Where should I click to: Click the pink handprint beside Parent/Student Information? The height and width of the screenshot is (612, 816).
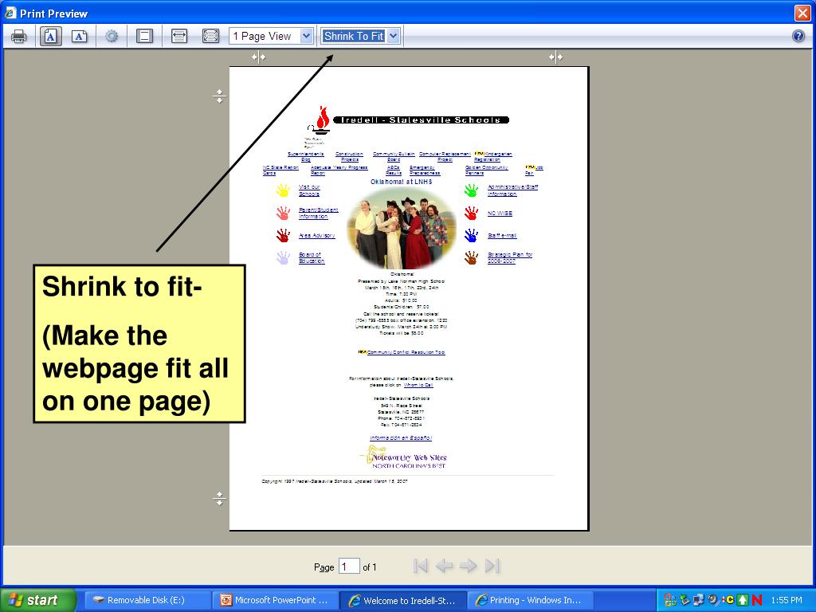pyautogui.click(x=283, y=213)
